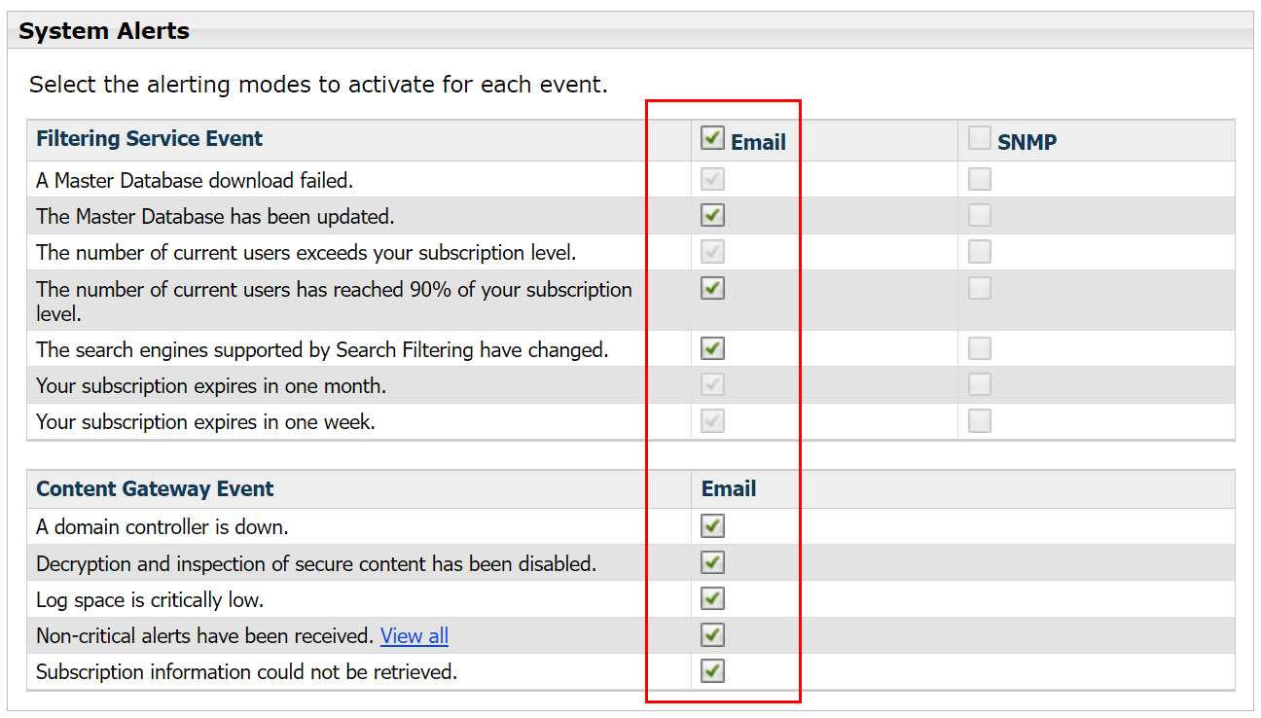Image resolution: width=1261 pixels, height=718 pixels.
Task: Click the Content Gateway Event heading
Action: 155,488
